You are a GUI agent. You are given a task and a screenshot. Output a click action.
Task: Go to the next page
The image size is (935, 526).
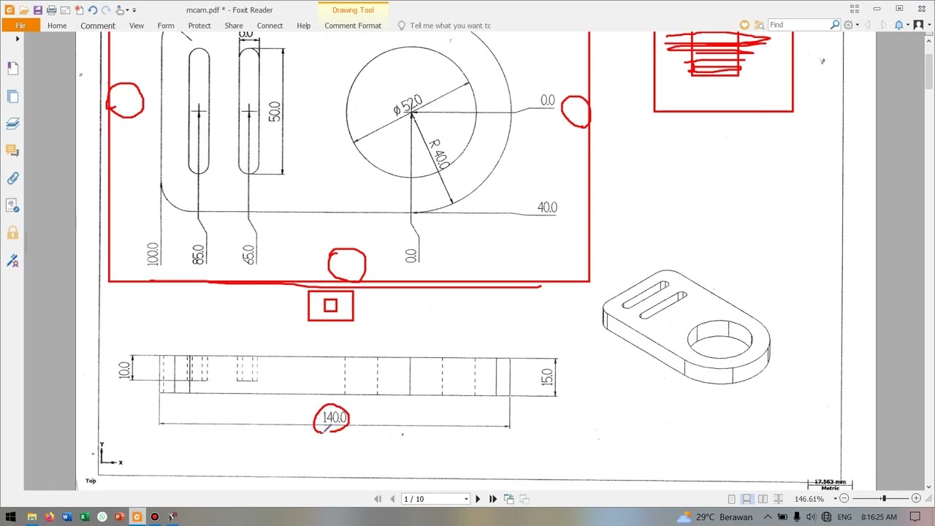(x=478, y=499)
